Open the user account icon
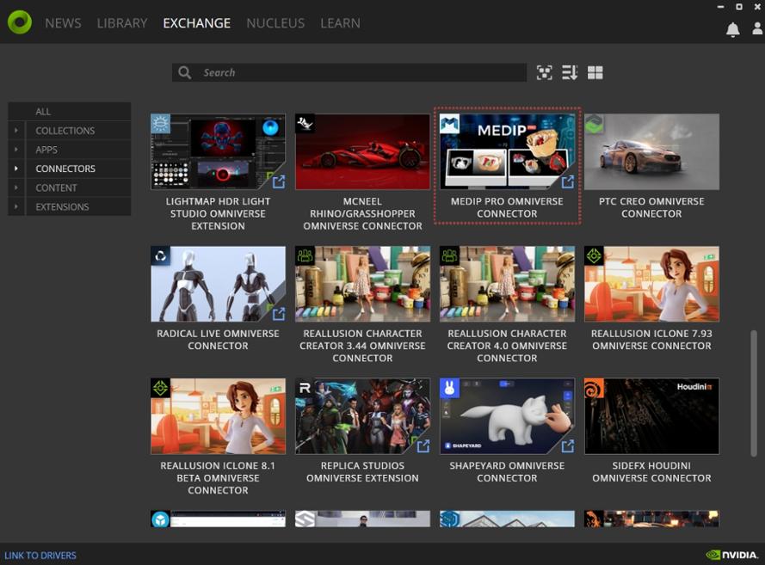Screen dimensions: 765x565 click(757, 28)
